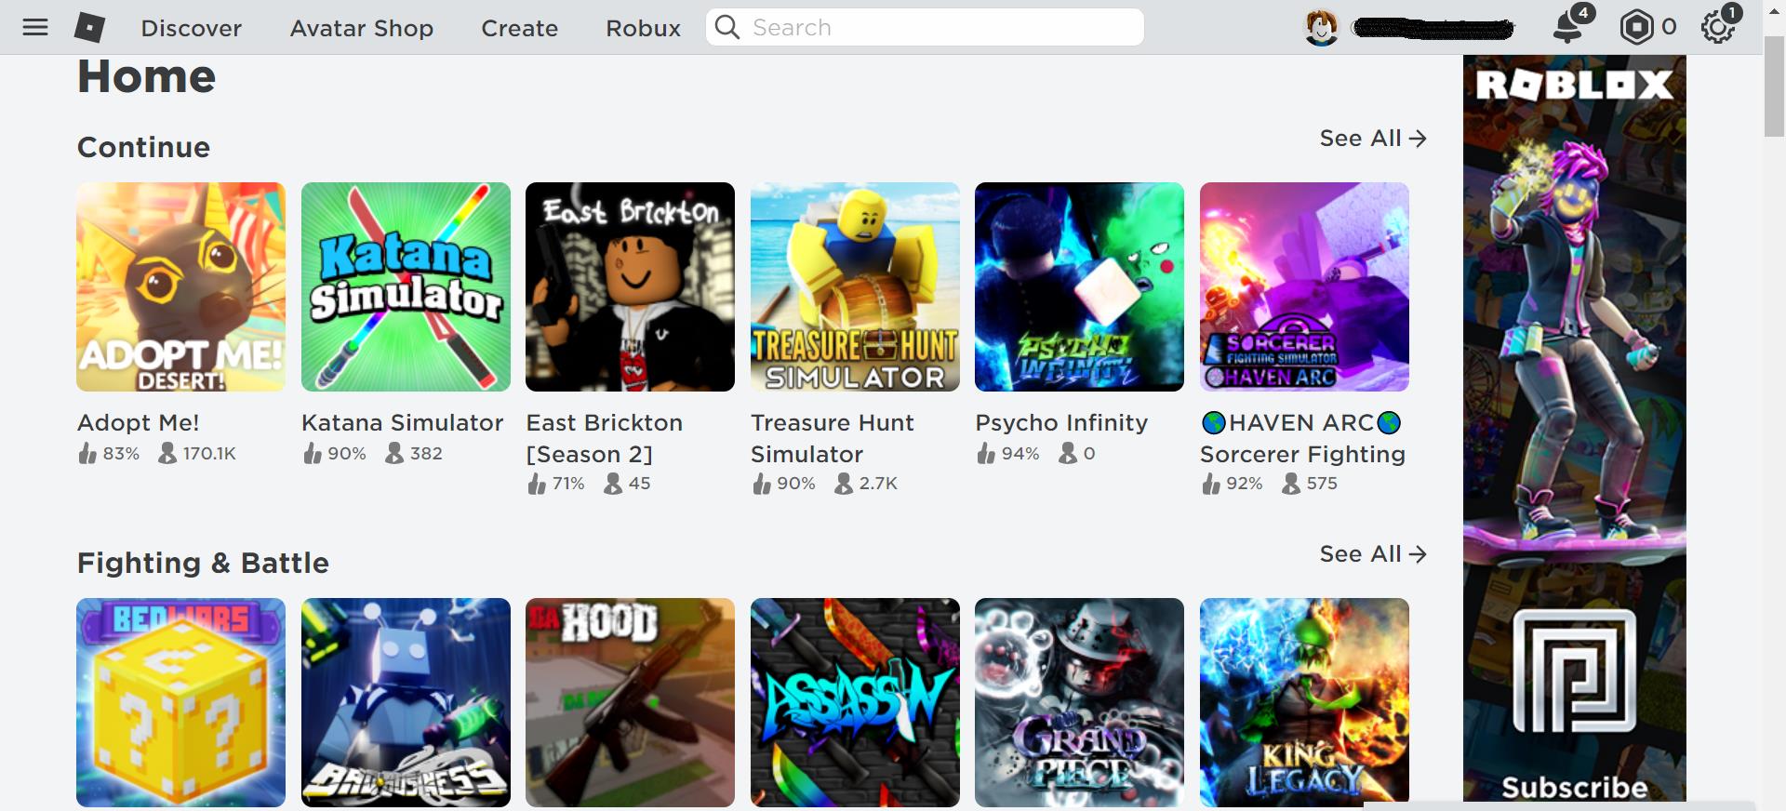The height and width of the screenshot is (811, 1786).
Task: Click Psycho Infinity 94% rating
Action: click(x=1008, y=454)
